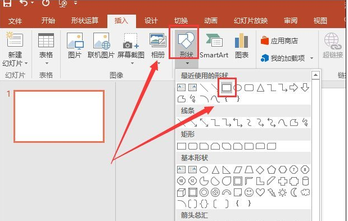This screenshot has height=221, width=348.
Task: Select the lightning bolt shape
Action: [x=272, y=192]
